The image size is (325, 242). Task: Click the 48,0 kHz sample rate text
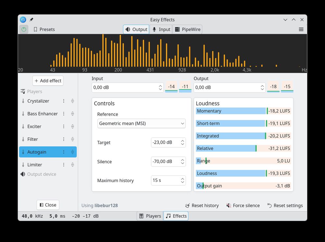(x=32, y=216)
